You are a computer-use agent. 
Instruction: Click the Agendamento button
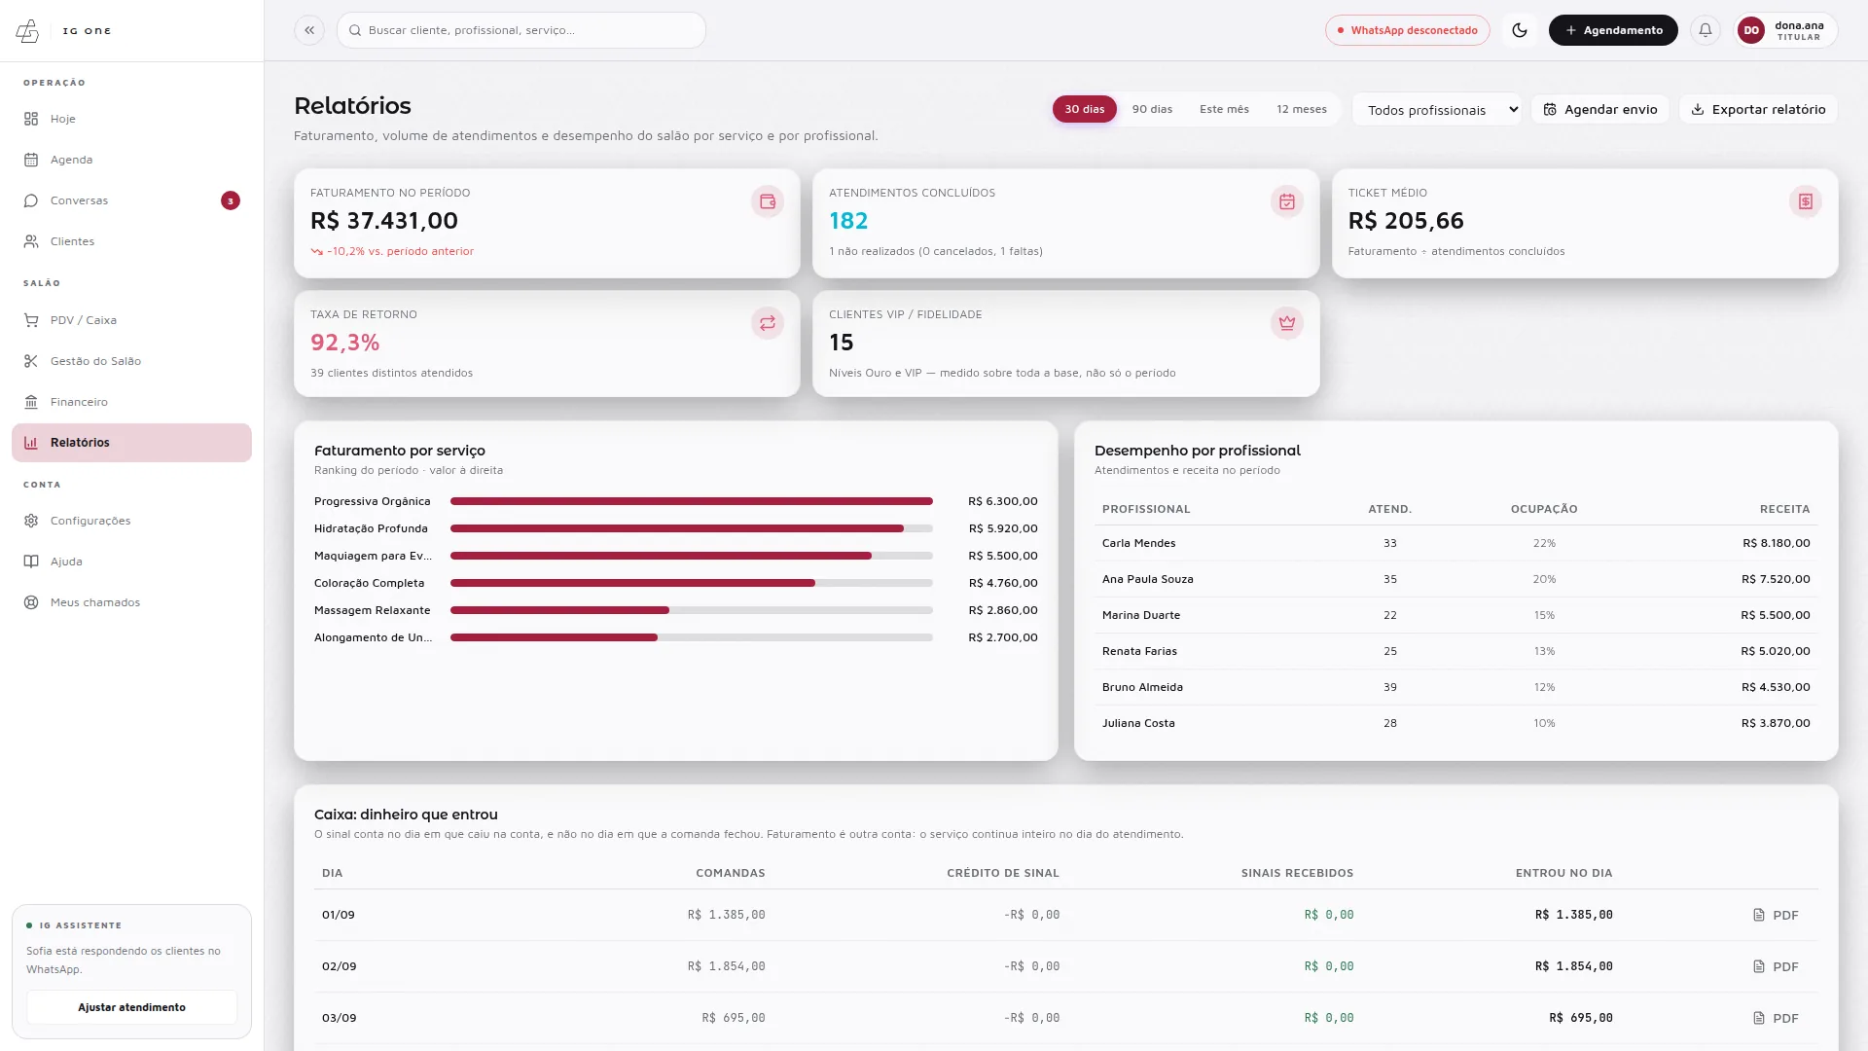coord(1613,30)
